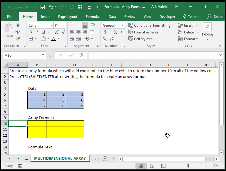Click Increase Decimal icon
Image resolution: width=226 pixels, height=171 pixels.
pos(105,38)
